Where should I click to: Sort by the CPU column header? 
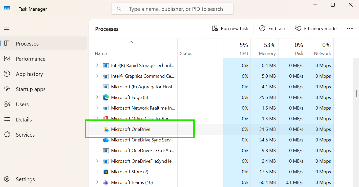pos(237,48)
